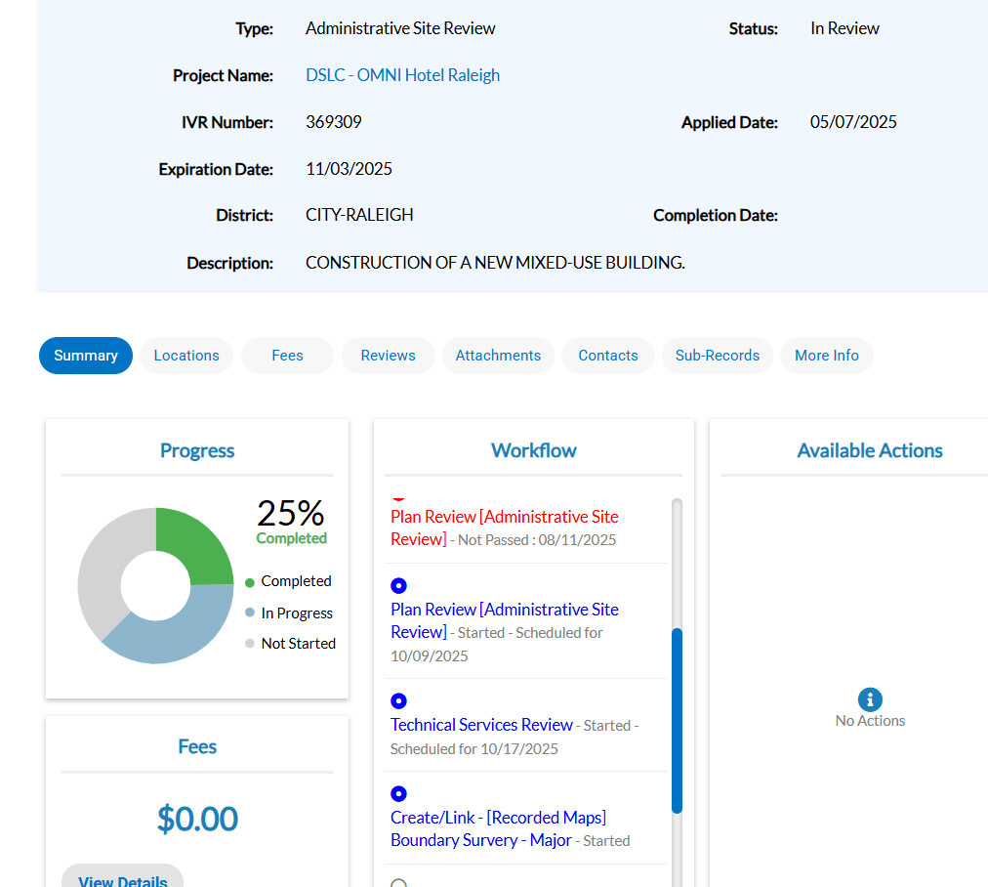
Task: Select the Sub-Records tab
Action: pyautogui.click(x=717, y=356)
